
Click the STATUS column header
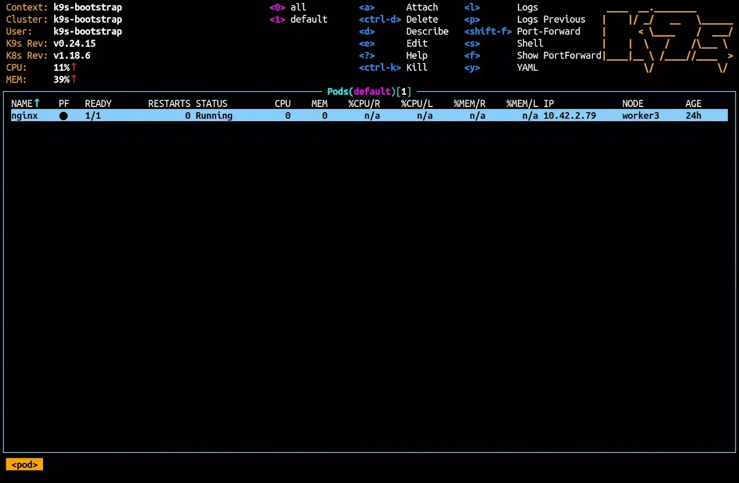[211, 103]
